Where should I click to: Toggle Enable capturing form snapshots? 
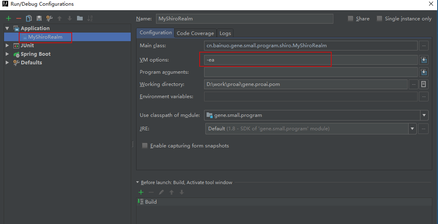[x=145, y=146]
